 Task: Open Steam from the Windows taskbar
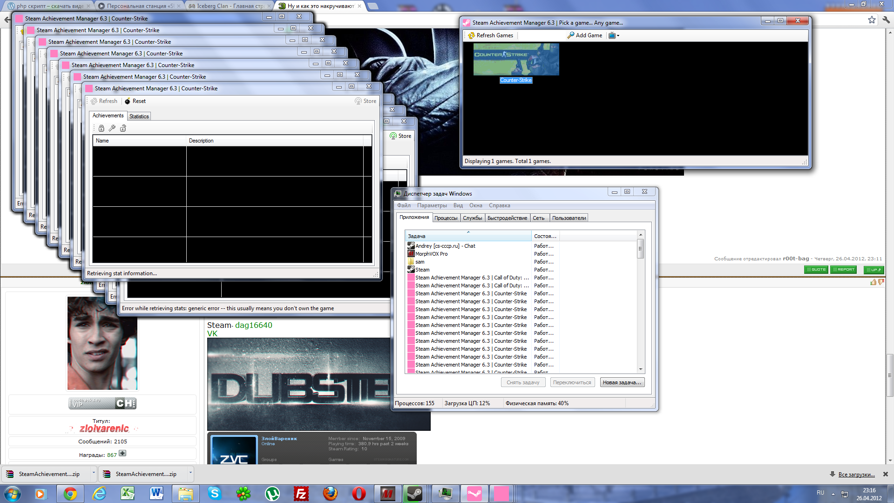pos(414,494)
